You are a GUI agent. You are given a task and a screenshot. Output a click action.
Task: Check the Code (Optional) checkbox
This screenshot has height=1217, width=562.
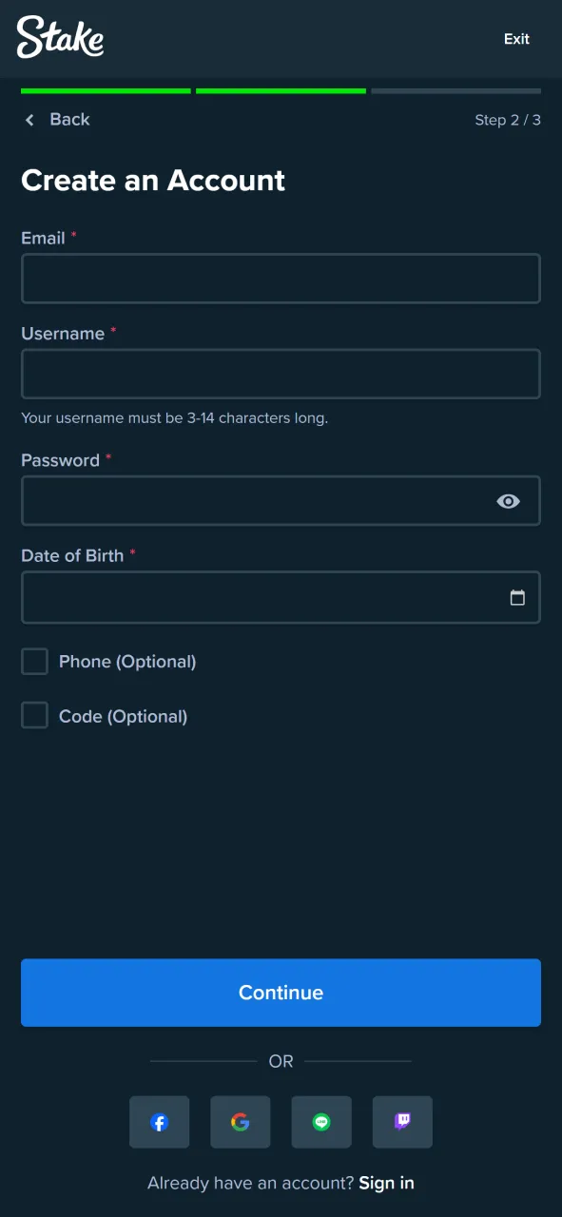[34, 716]
